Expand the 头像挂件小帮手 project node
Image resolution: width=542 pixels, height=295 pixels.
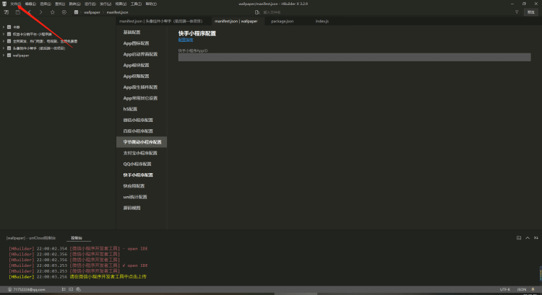coord(4,48)
